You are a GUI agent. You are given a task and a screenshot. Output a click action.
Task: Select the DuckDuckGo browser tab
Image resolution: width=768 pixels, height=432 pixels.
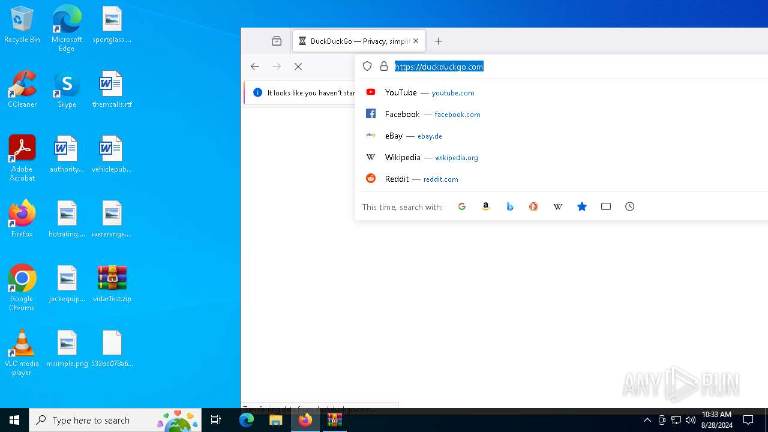(359, 41)
